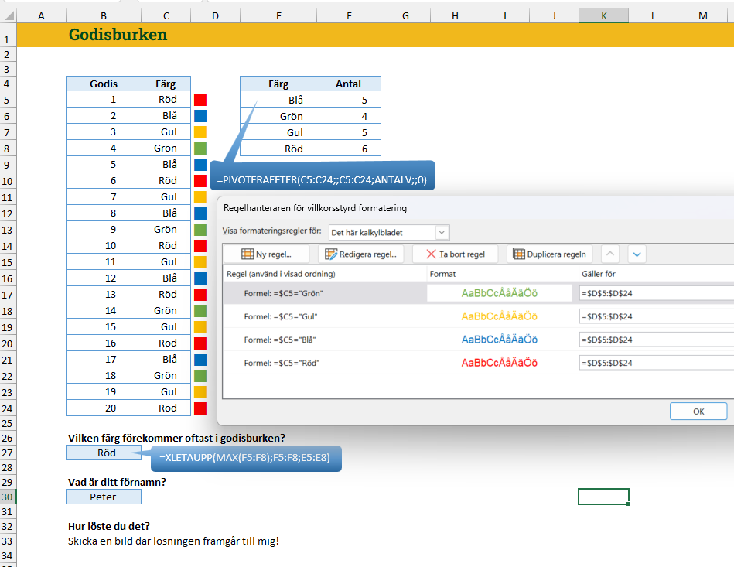This screenshot has height=567, width=734.
Task: Click the Antal header cell
Action: [348, 84]
